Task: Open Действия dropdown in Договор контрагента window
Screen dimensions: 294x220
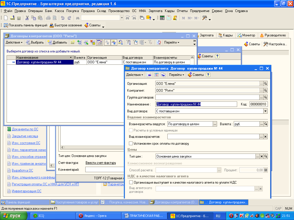Action: point(135,75)
